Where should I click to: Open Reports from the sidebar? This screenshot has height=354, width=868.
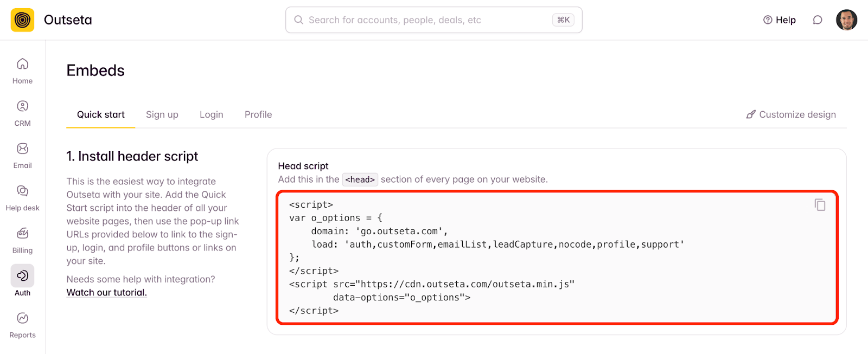point(22,326)
